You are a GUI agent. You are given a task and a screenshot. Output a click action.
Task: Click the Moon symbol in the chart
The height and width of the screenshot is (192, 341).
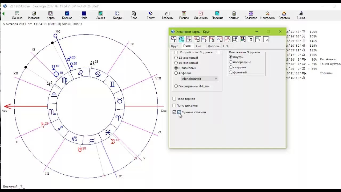(113, 142)
